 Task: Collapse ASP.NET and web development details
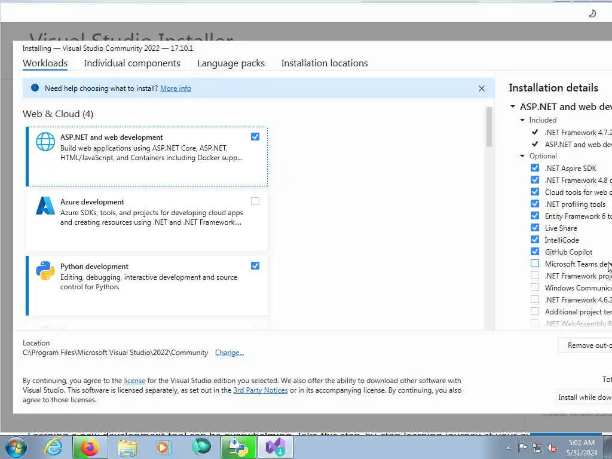point(513,106)
